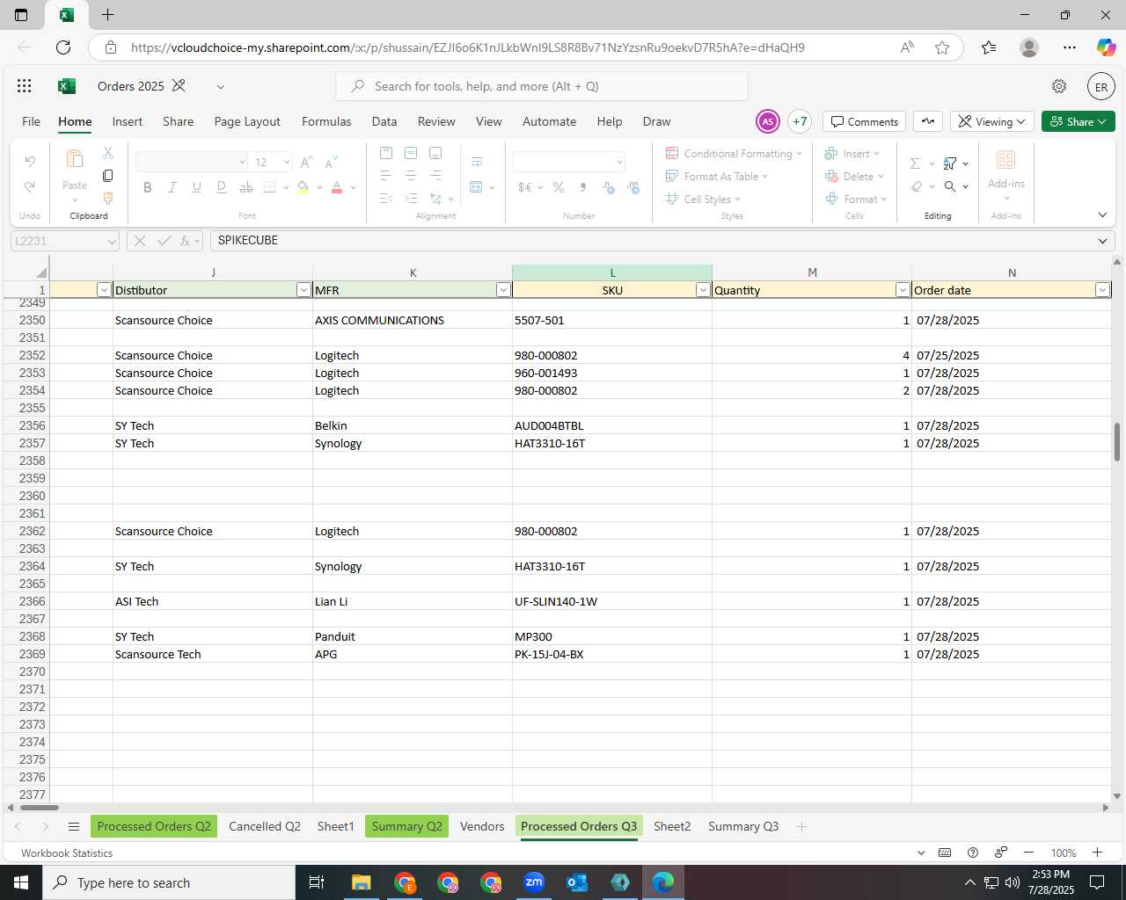Screen dimensions: 1126x900
Task: Toggle Bold formatting
Action: pos(147,187)
